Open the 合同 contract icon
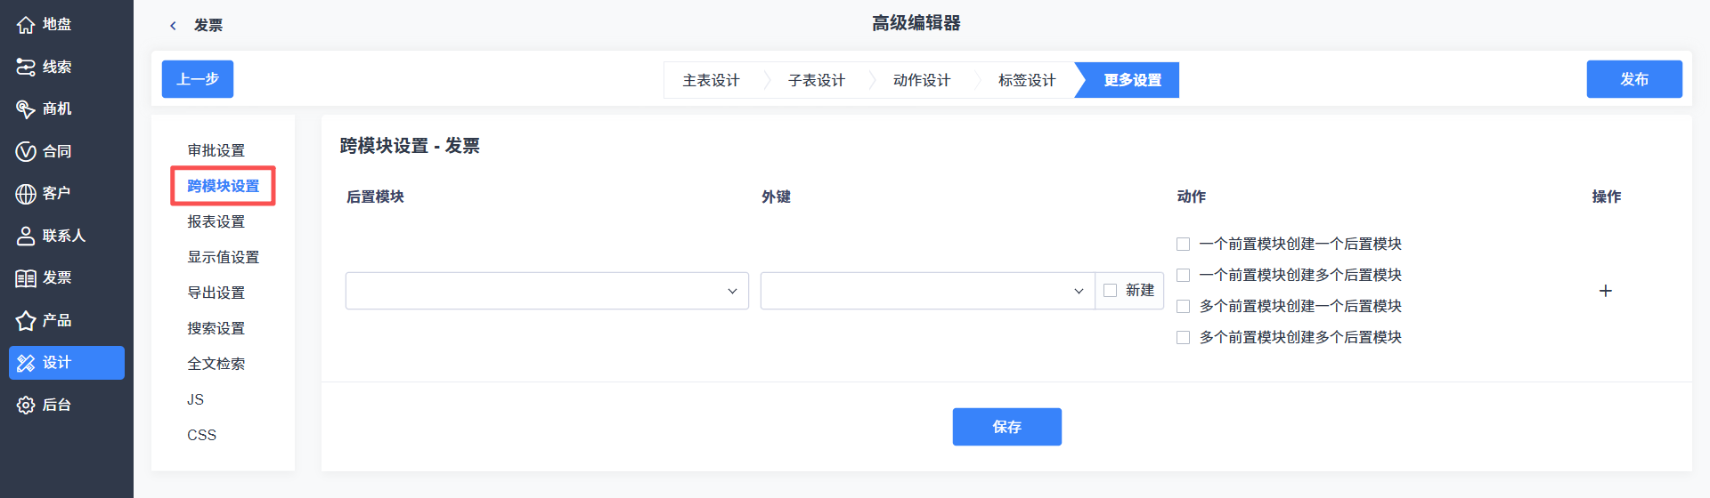1710x498 pixels. 26,151
